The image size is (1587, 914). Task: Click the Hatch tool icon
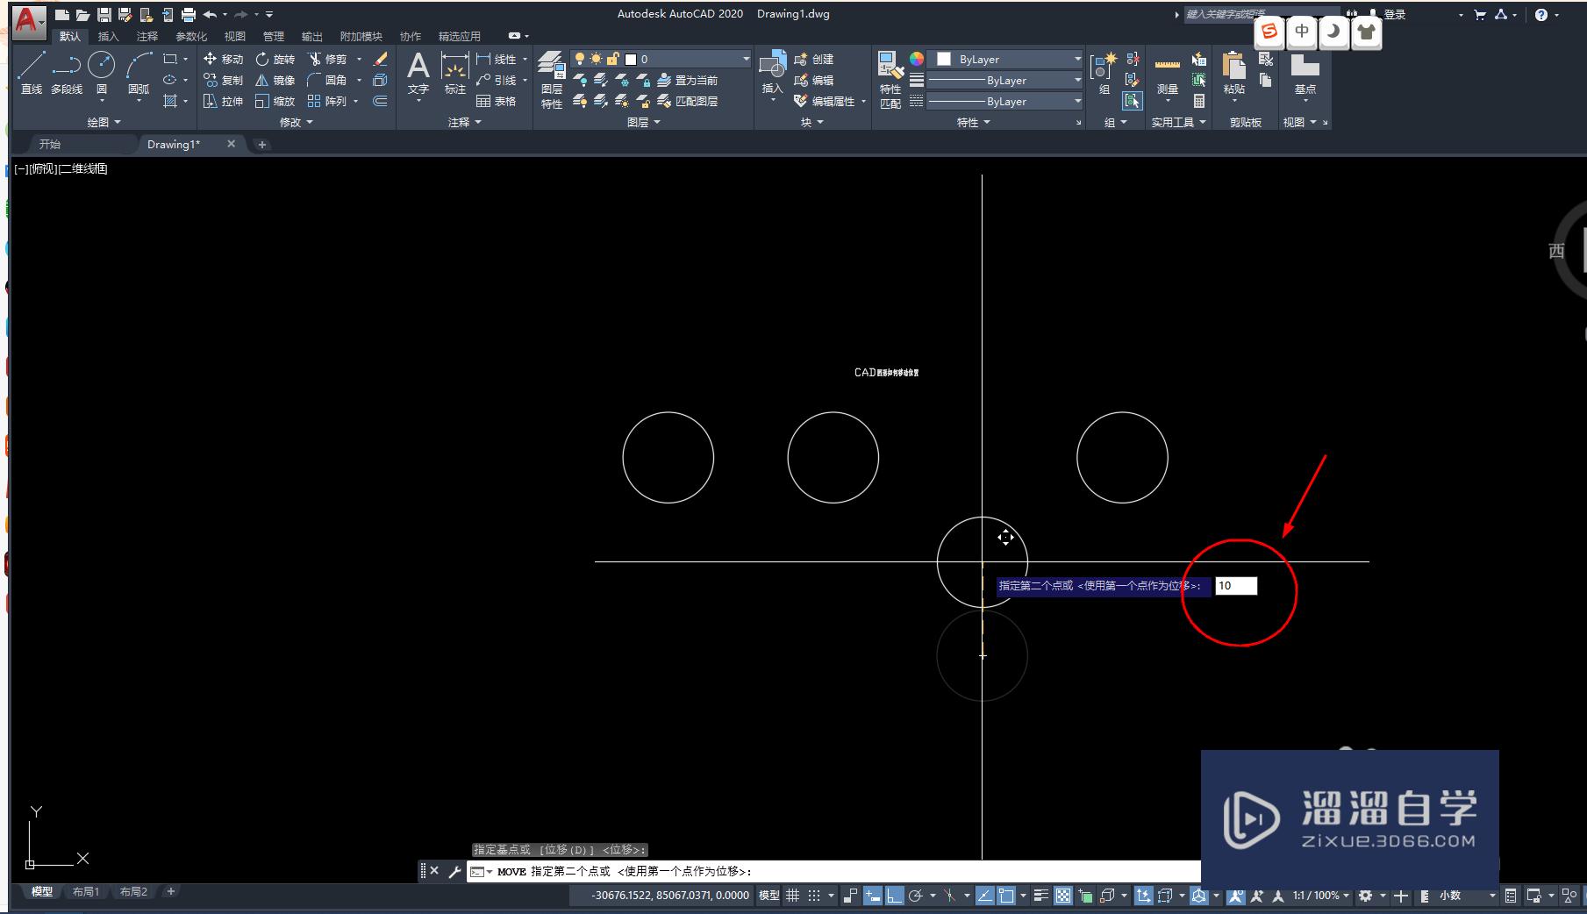coord(170,101)
